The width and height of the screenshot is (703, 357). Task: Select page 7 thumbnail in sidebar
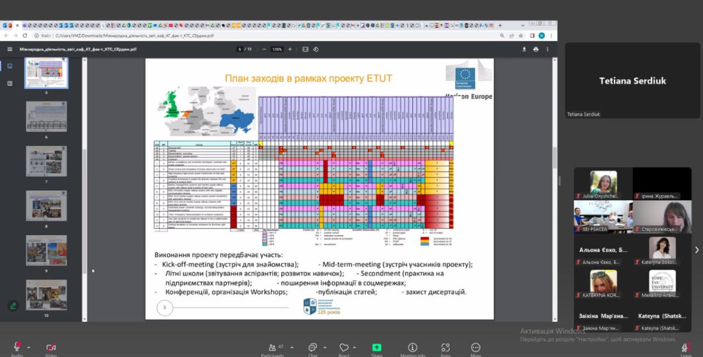click(x=46, y=161)
